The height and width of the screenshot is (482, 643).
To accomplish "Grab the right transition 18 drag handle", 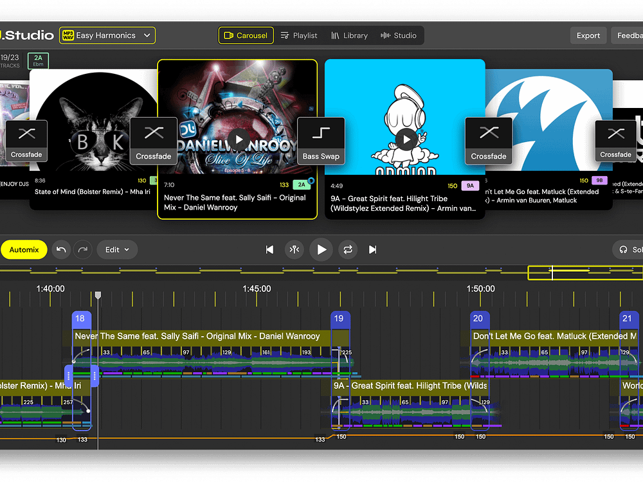I will [95, 375].
